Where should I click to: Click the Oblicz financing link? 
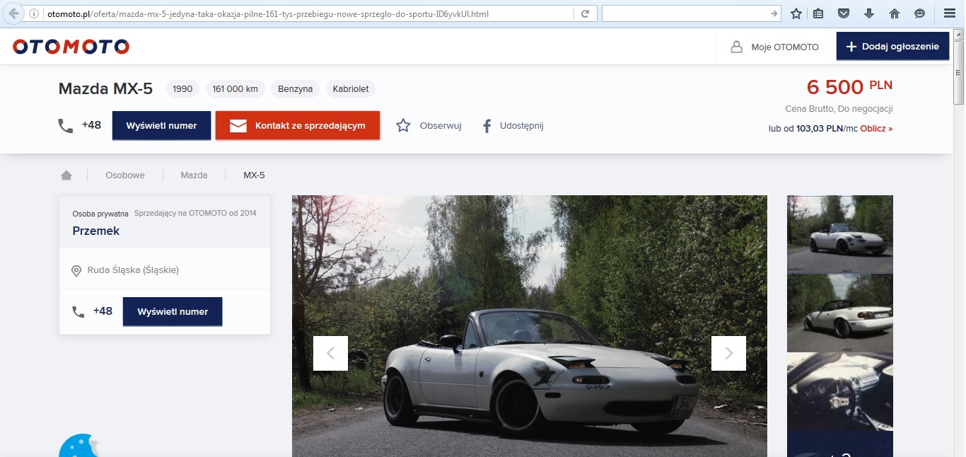(x=876, y=129)
